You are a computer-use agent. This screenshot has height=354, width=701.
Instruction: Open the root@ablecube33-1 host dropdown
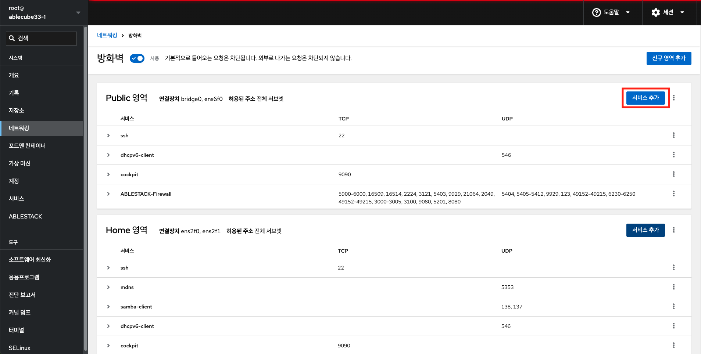point(44,12)
